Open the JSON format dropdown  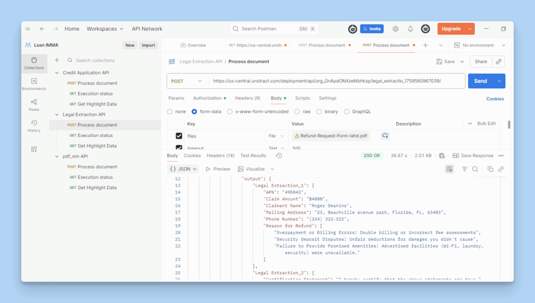coord(184,169)
